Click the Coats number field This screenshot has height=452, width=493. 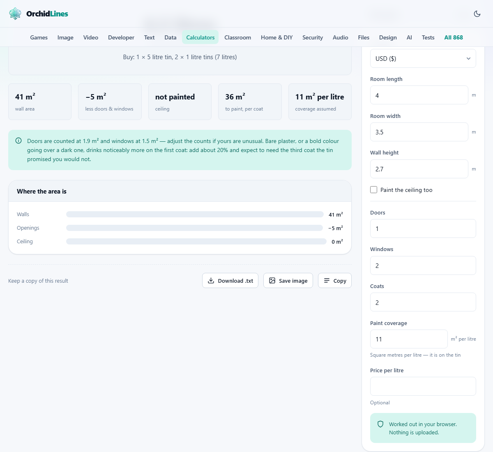423,302
